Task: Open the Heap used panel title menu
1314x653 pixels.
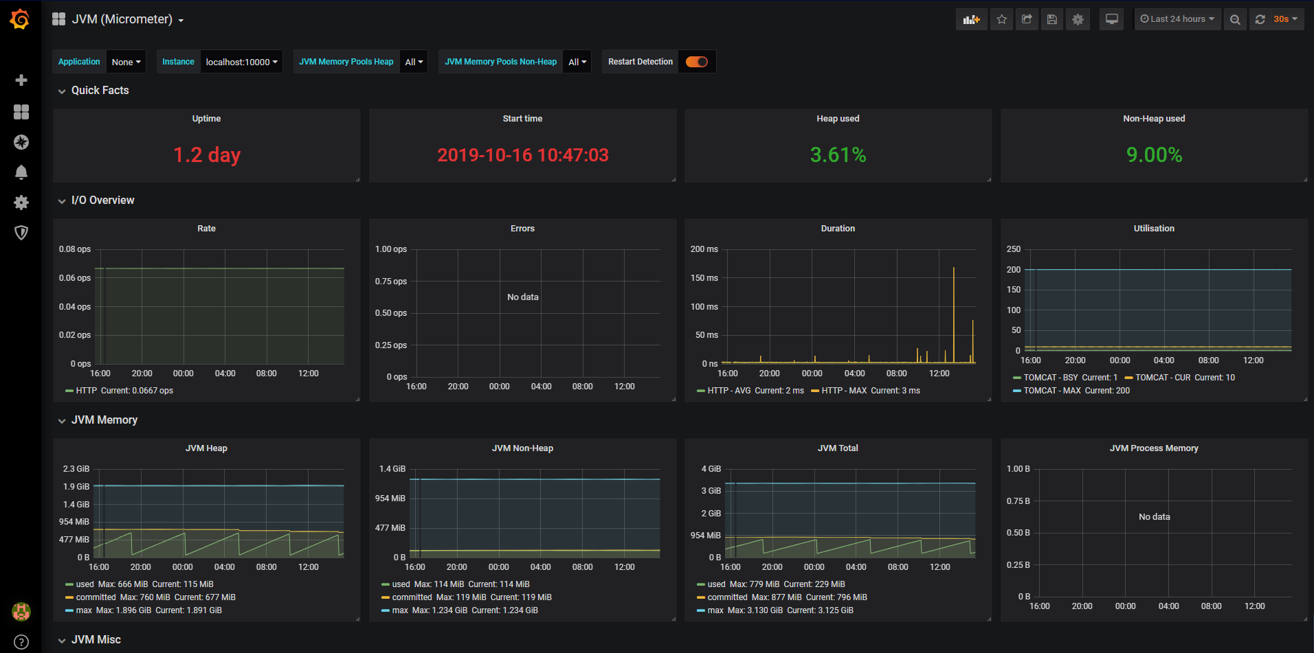Action: coord(838,119)
